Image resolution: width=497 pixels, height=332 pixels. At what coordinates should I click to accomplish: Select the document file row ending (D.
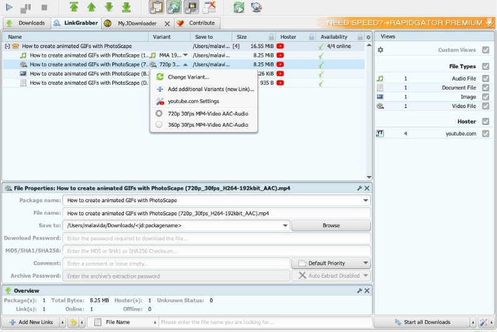184,82
